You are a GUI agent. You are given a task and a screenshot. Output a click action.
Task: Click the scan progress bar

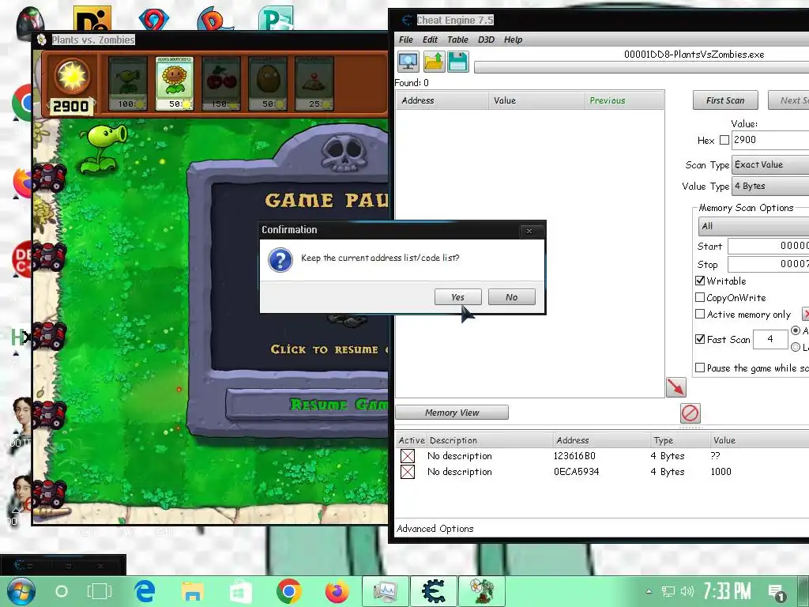(x=642, y=67)
